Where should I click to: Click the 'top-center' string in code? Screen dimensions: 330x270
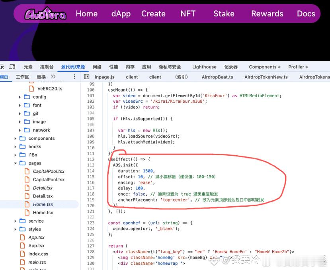tap(175, 200)
